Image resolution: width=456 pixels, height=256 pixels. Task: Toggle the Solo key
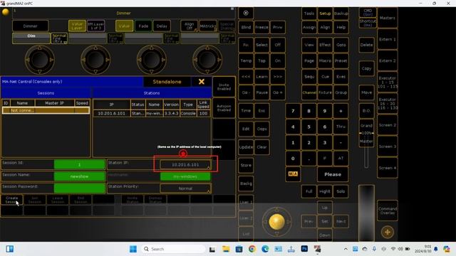point(341,191)
